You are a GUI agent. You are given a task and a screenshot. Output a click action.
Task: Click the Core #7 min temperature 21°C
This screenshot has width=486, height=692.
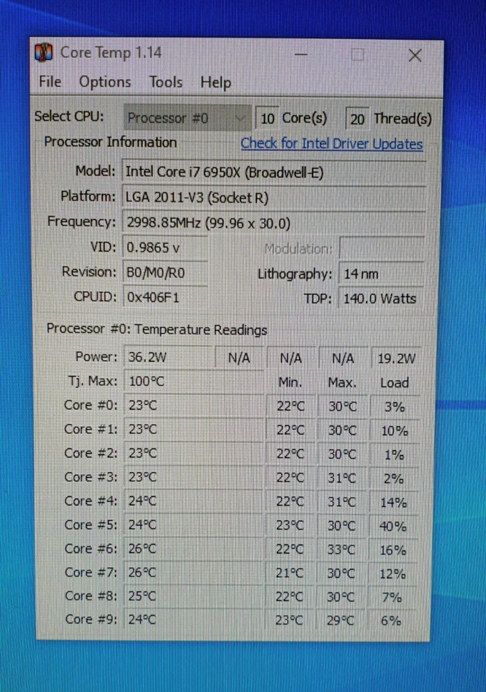click(290, 573)
